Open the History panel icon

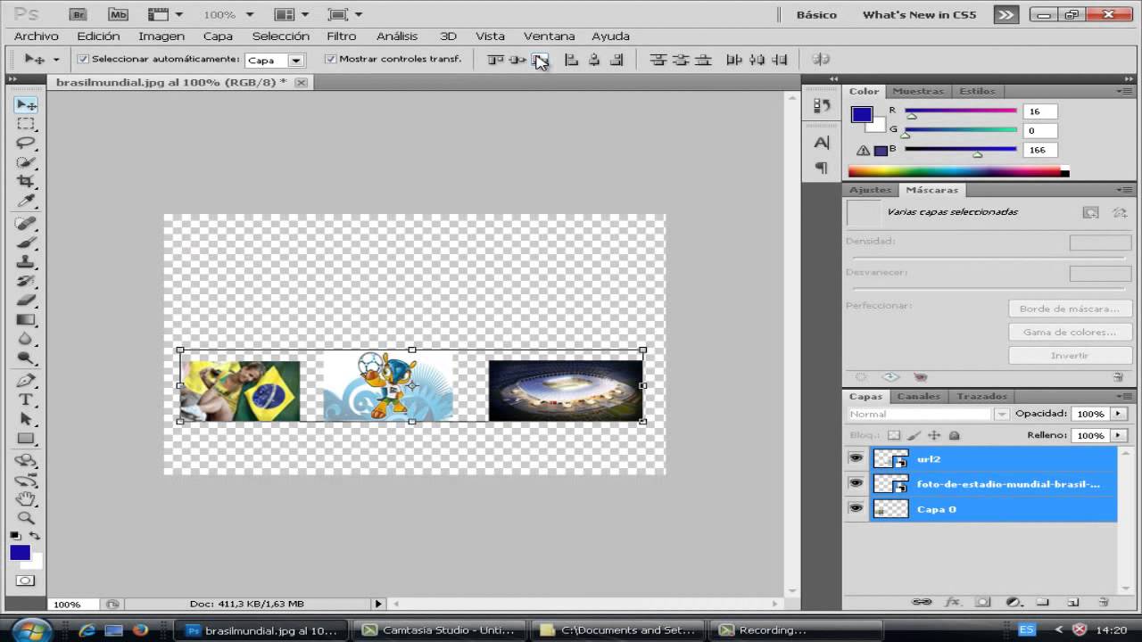point(822,105)
